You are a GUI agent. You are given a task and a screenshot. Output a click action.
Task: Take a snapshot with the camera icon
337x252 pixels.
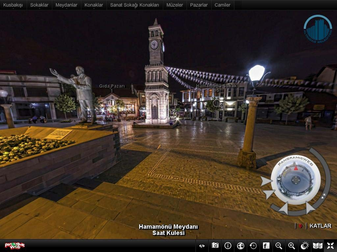click(x=215, y=246)
